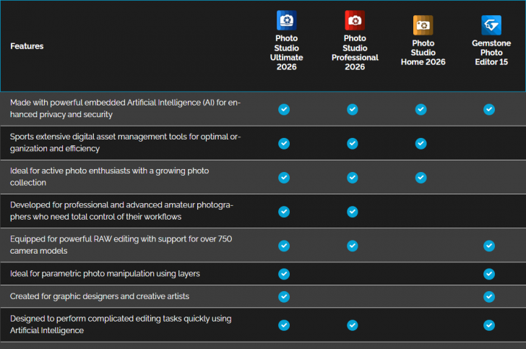526x349 pixels.
Task: Click the Gemstone Photo Editor 15 icon
Action: (x=491, y=25)
